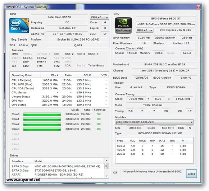Click the 1024 MB GPU memory field
209x191 pixels.
tap(144, 38)
